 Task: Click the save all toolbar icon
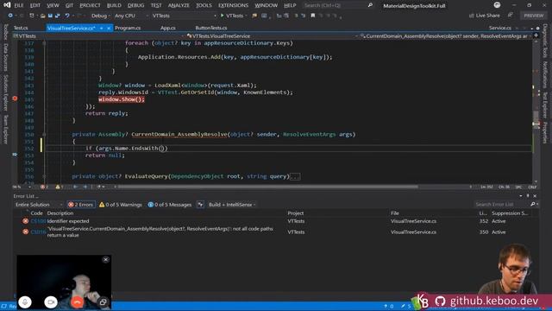point(58,16)
